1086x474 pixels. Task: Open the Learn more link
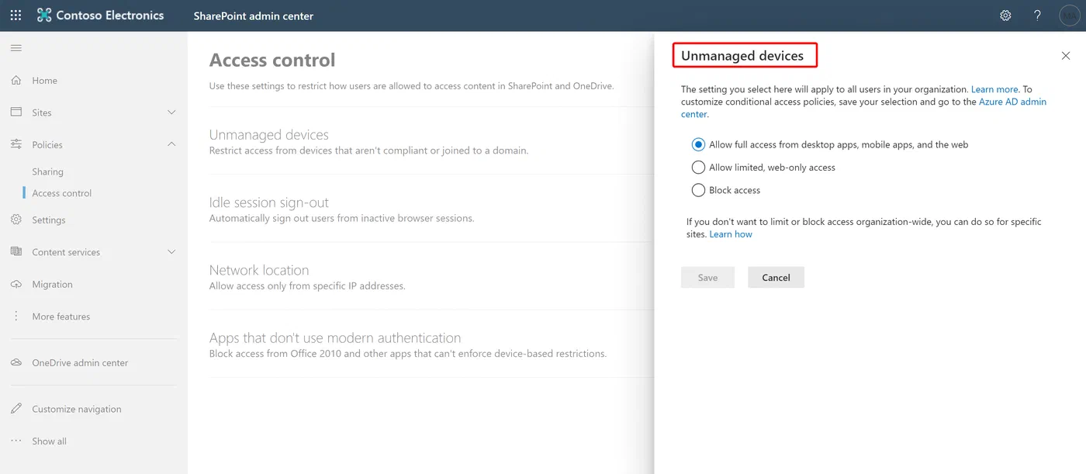994,90
